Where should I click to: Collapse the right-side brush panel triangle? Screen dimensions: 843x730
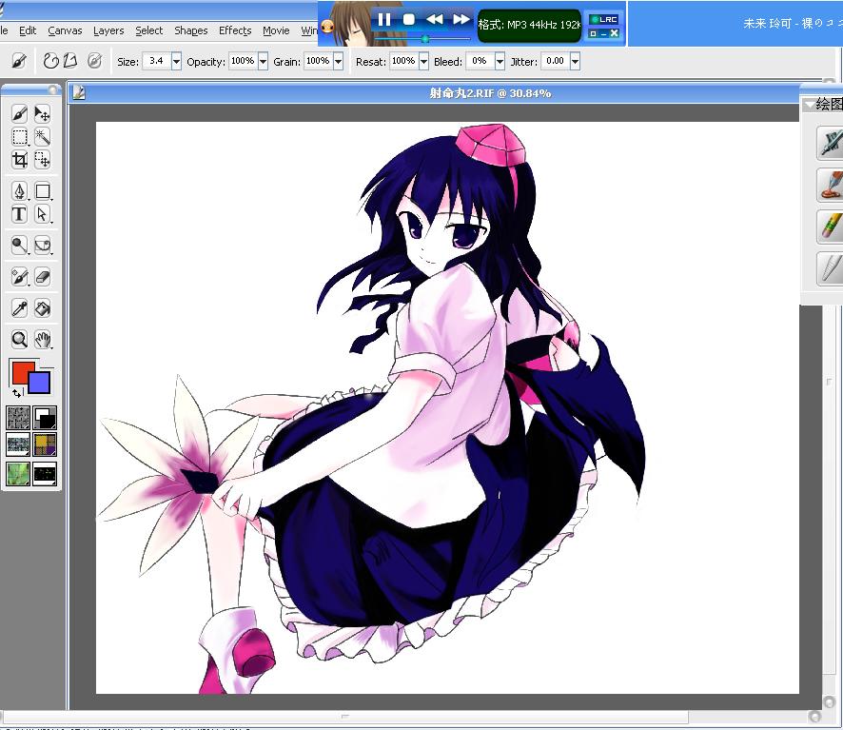808,105
